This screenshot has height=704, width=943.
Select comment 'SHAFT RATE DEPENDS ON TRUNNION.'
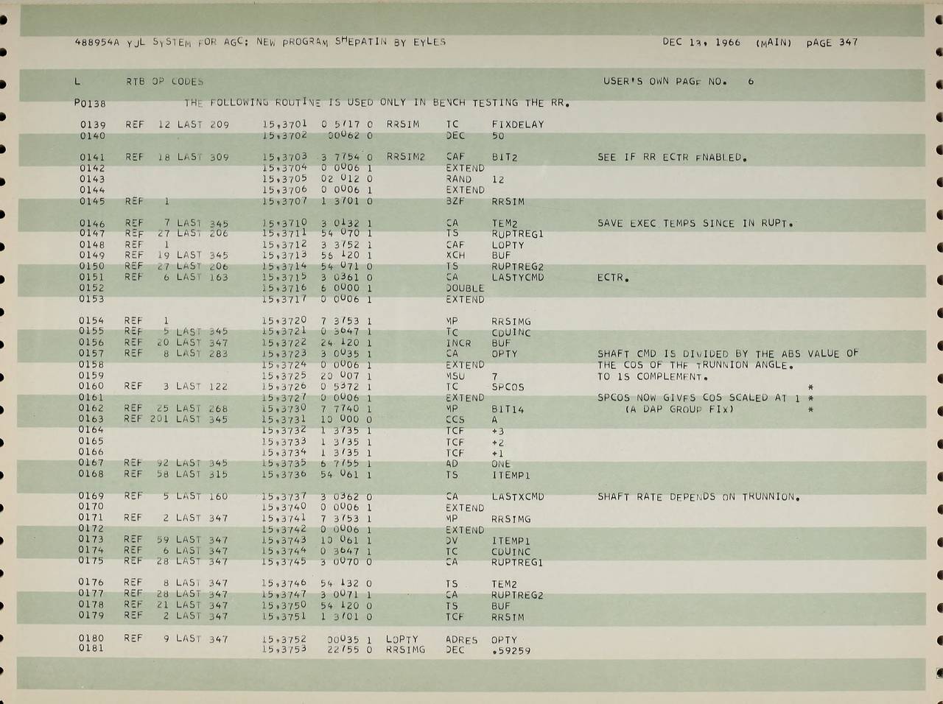coord(698,497)
